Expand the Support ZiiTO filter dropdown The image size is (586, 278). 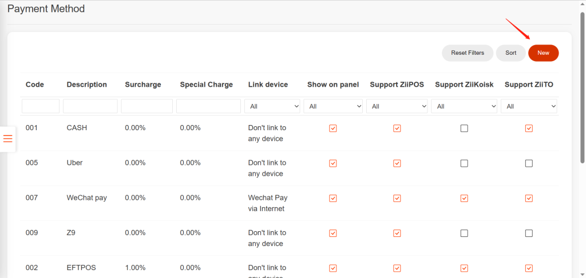(x=529, y=106)
